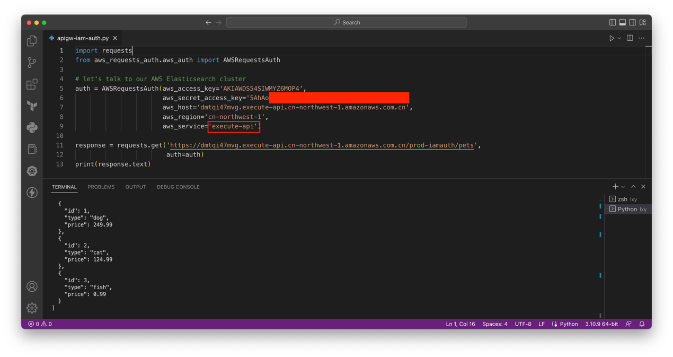Select the Python terminal instance
Viewport: 673px width, 357px height.
point(628,209)
